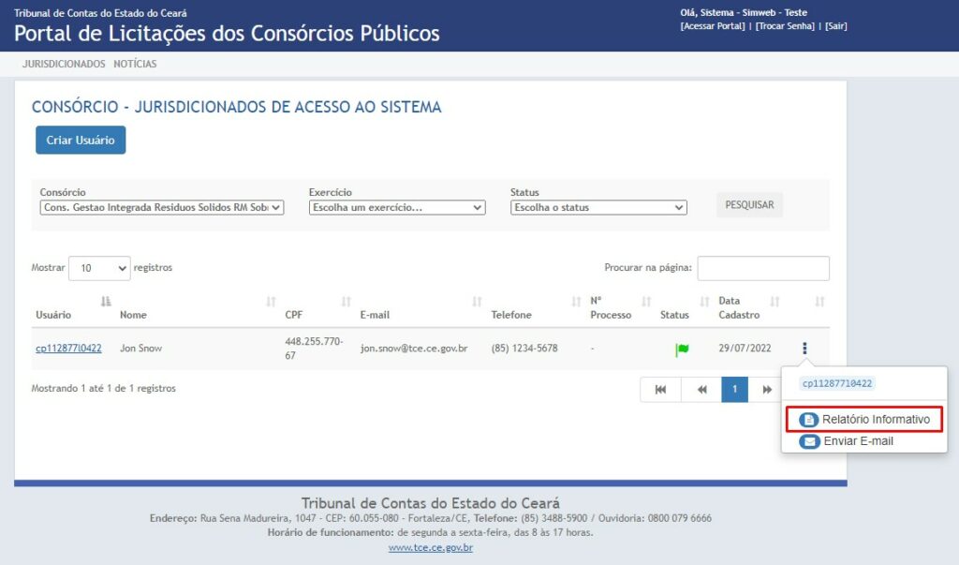Expand the Exercício dropdown
Screen dimensions: 959x565
click(397, 208)
